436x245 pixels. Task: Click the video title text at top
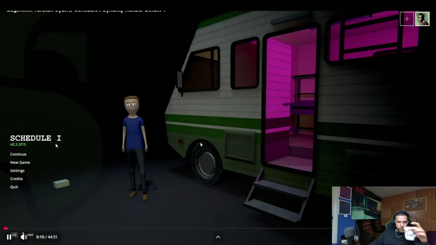[x=86, y=11]
